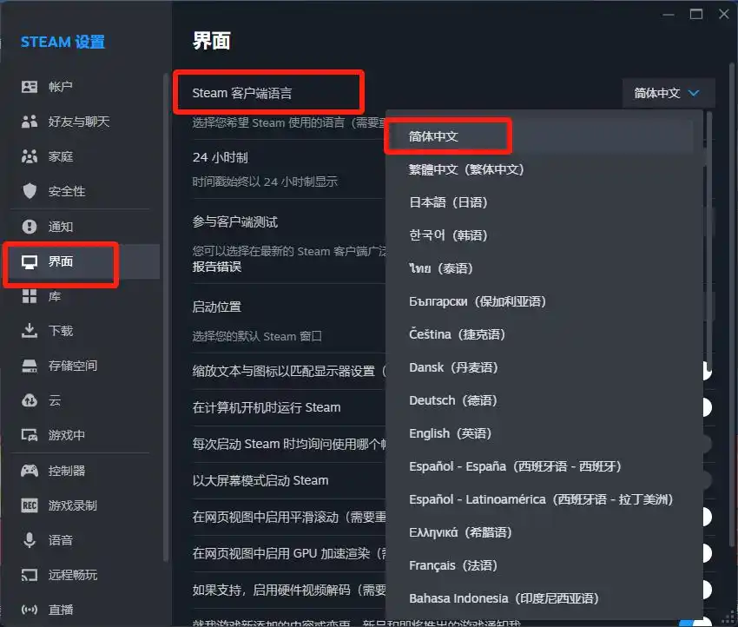Click the 时间戳始终以 24 小时制显示 description
The image size is (738, 627).
[x=265, y=181]
